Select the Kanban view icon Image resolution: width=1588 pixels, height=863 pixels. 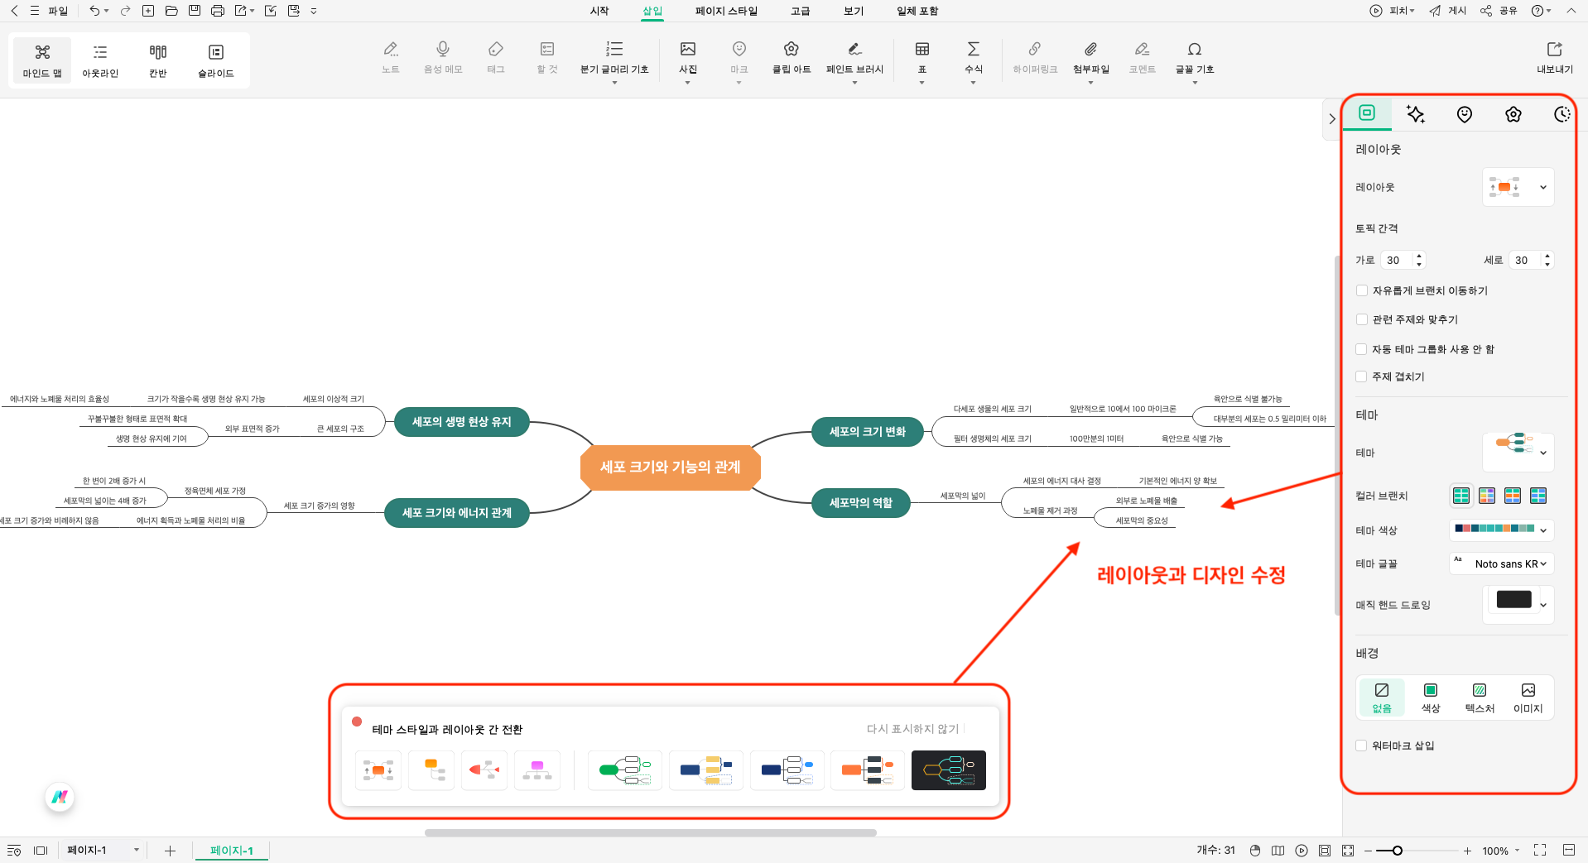click(157, 60)
